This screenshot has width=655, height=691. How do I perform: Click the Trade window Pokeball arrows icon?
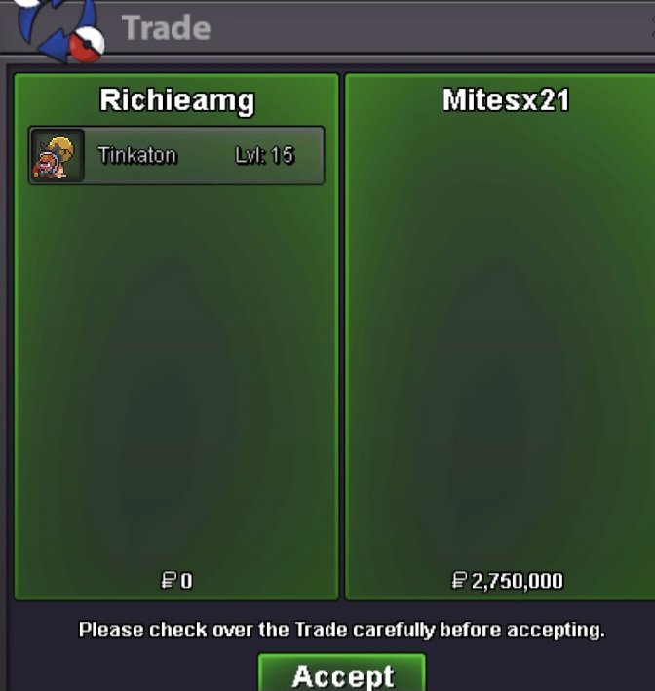(x=59, y=28)
